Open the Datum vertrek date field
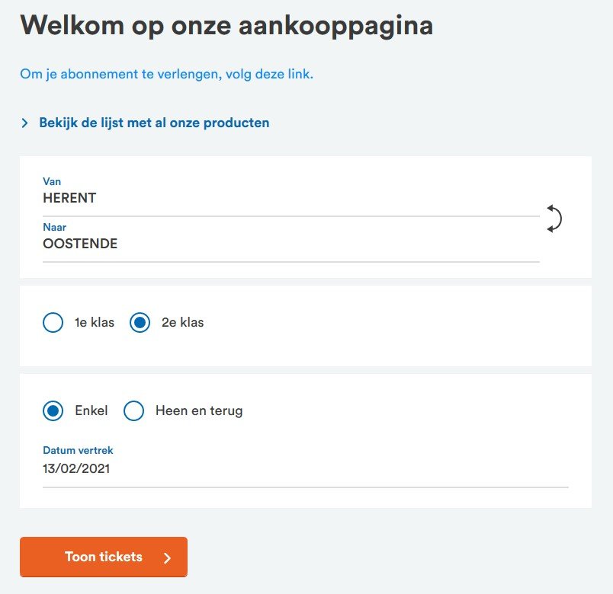The image size is (613, 594). click(229, 468)
